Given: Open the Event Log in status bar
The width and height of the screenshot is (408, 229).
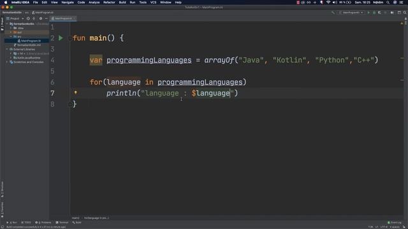Looking at the screenshot, I should 395,223.
